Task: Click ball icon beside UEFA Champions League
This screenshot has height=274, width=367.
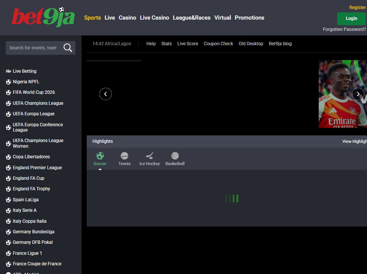Action: 8,103
